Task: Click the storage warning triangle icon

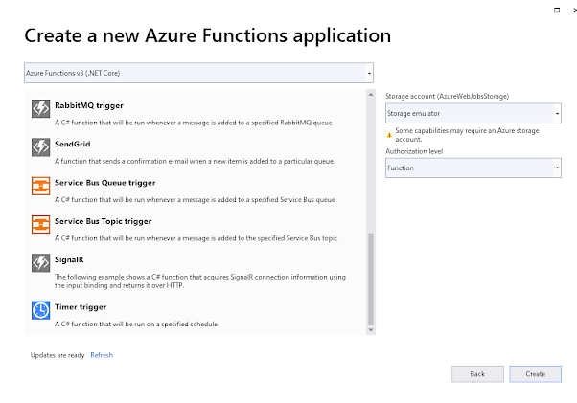Action: click(x=389, y=135)
